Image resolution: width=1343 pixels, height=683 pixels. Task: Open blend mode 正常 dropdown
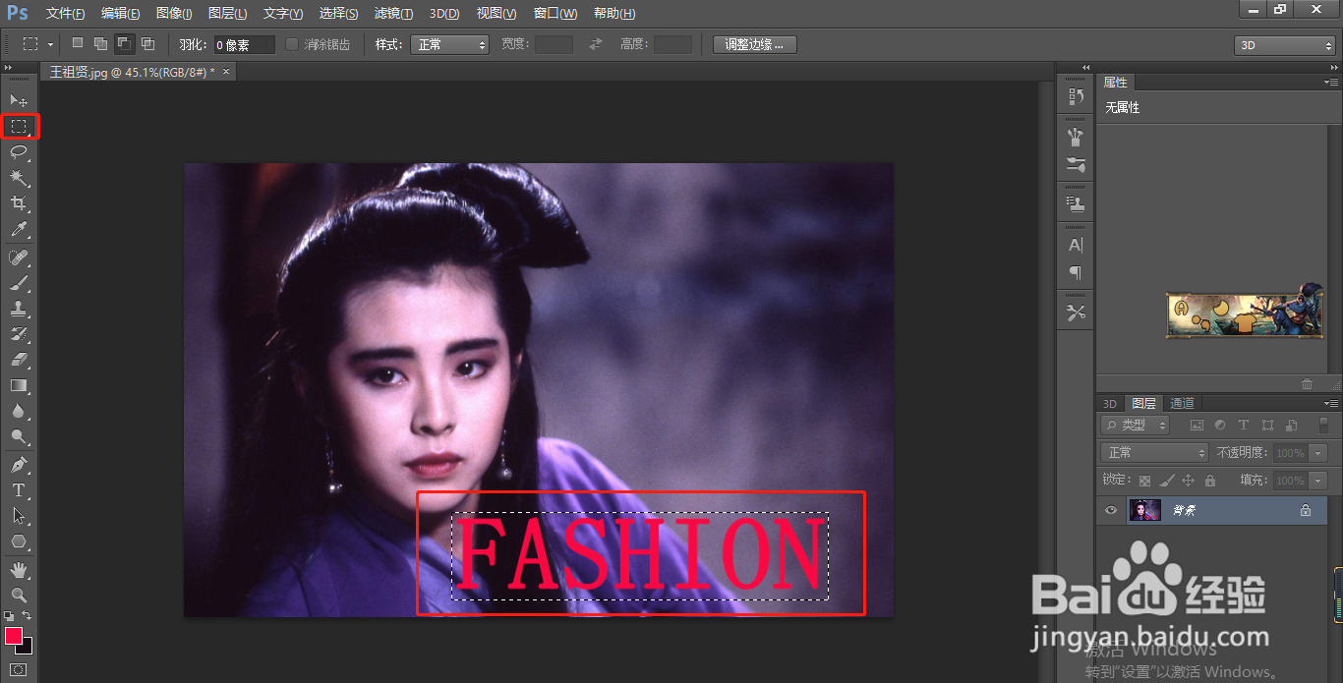coord(1154,452)
